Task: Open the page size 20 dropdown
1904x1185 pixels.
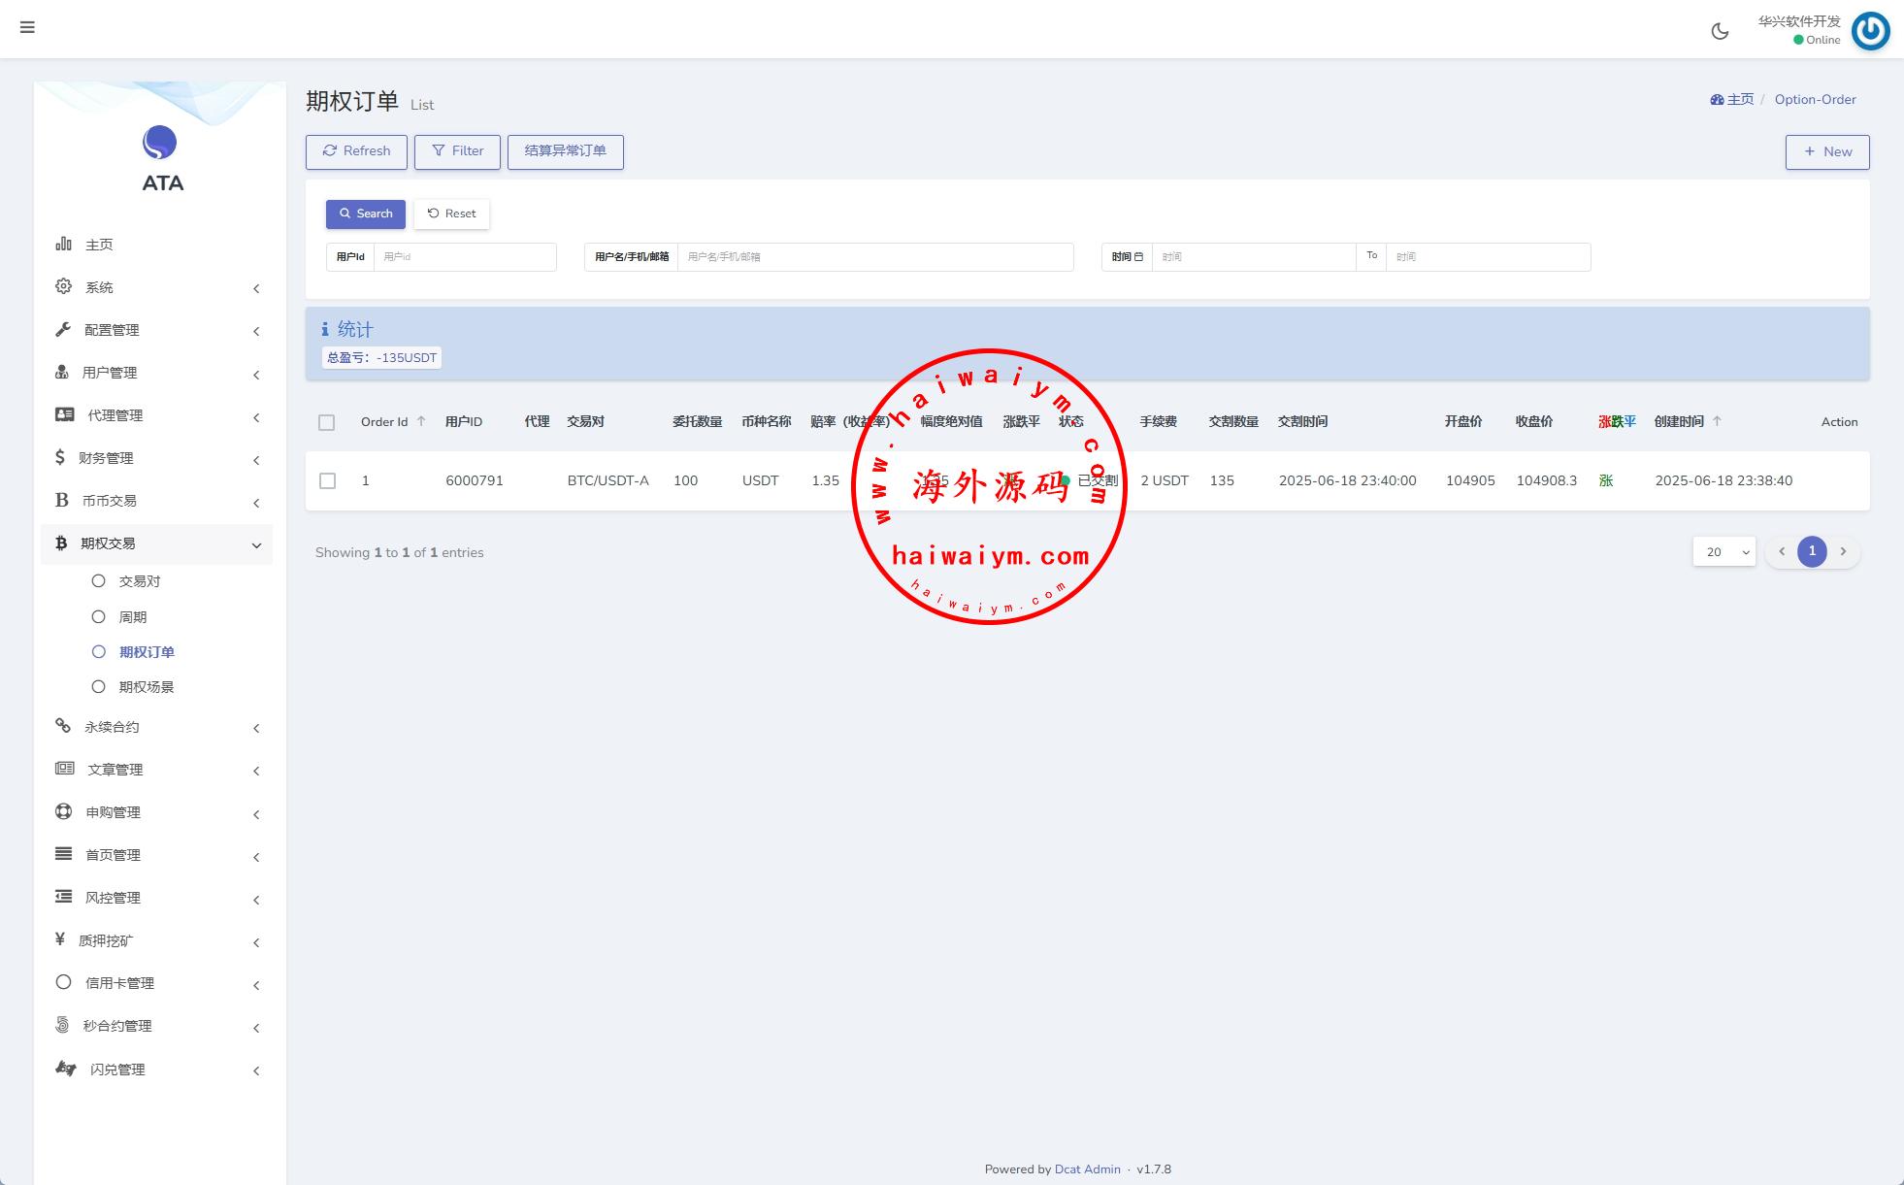Action: [1723, 552]
